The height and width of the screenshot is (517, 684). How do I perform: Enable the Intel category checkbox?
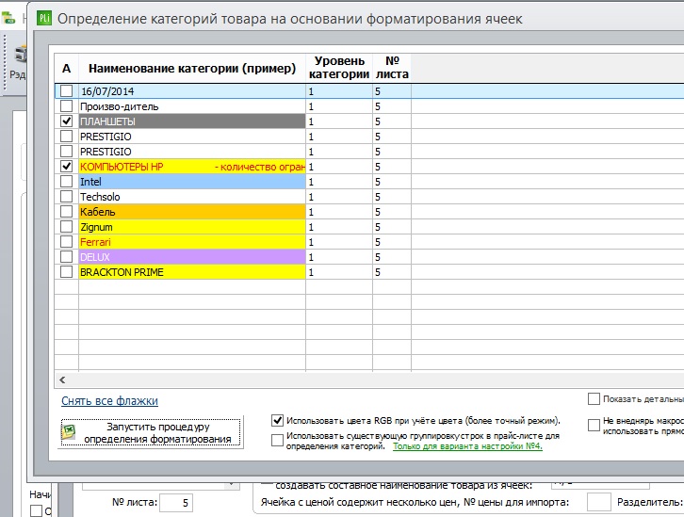coord(66,182)
